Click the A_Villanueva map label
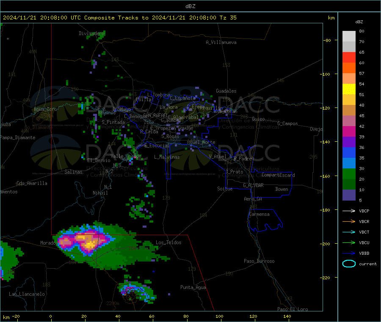 pos(221,42)
